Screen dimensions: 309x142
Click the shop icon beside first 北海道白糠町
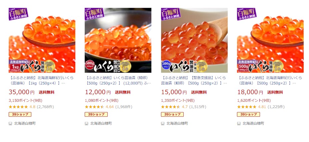click(10, 123)
